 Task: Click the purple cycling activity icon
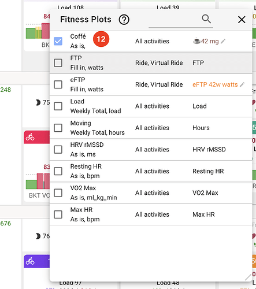coord(30,261)
